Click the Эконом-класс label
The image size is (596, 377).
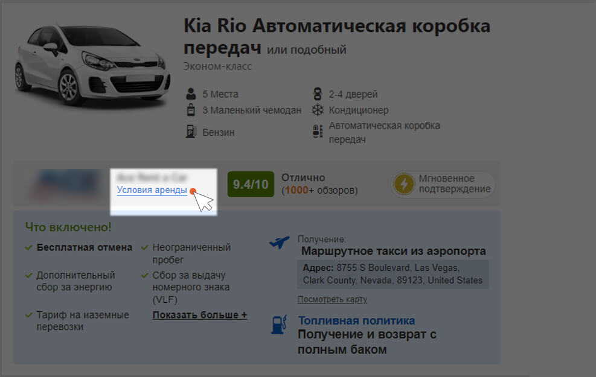[x=217, y=66]
